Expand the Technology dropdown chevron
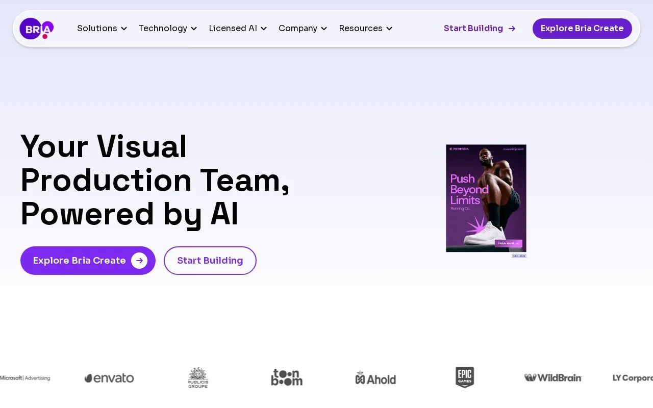 [194, 29]
